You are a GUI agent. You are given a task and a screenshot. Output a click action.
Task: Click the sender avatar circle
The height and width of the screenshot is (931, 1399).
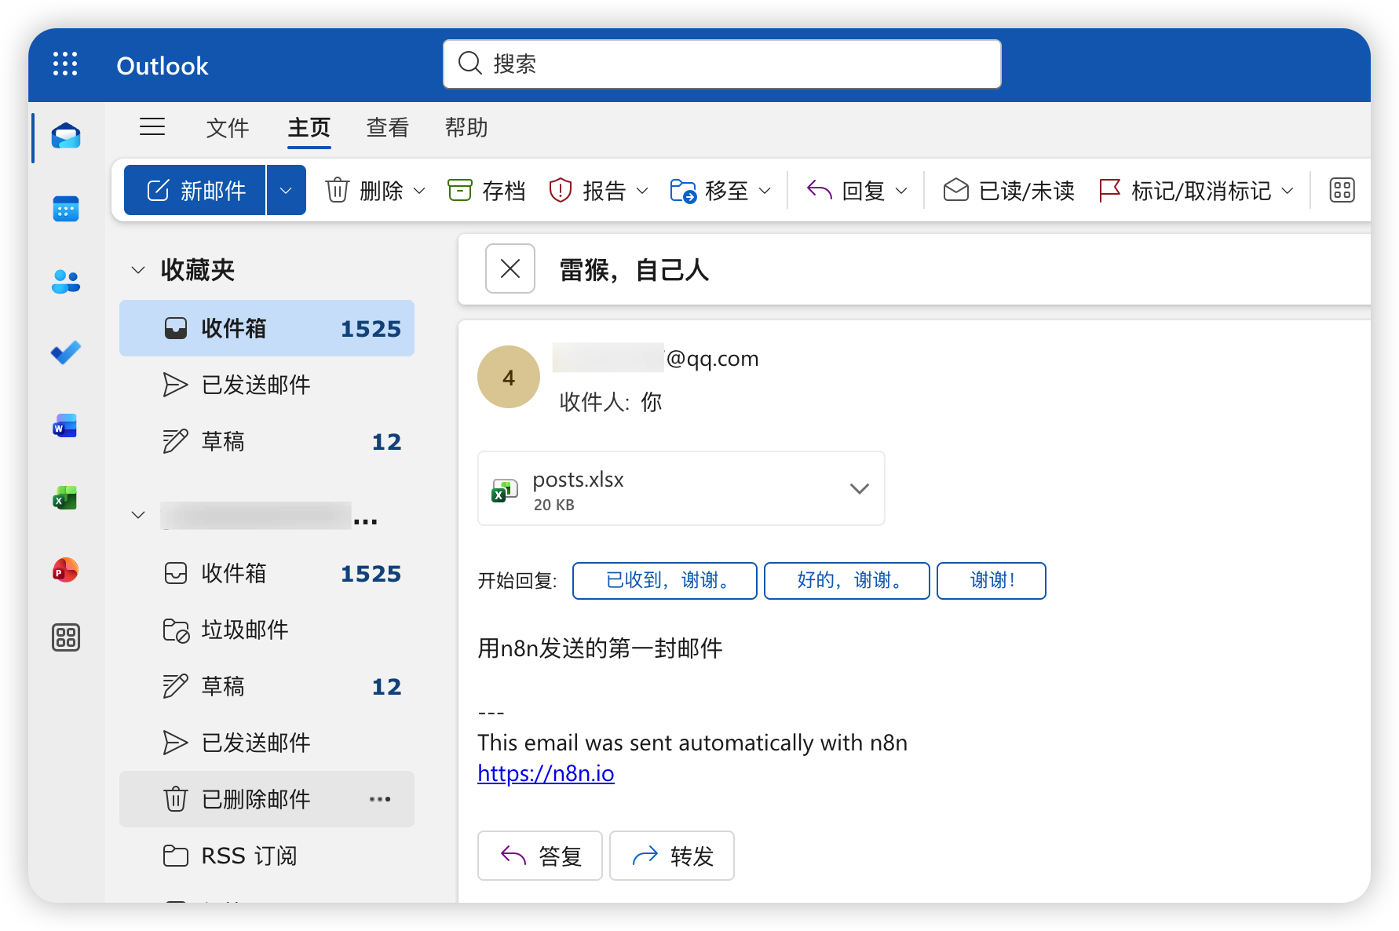(509, 377)
